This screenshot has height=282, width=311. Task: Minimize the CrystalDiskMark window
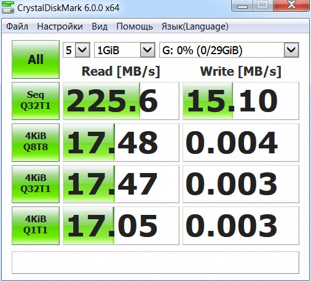coord(242,6)
